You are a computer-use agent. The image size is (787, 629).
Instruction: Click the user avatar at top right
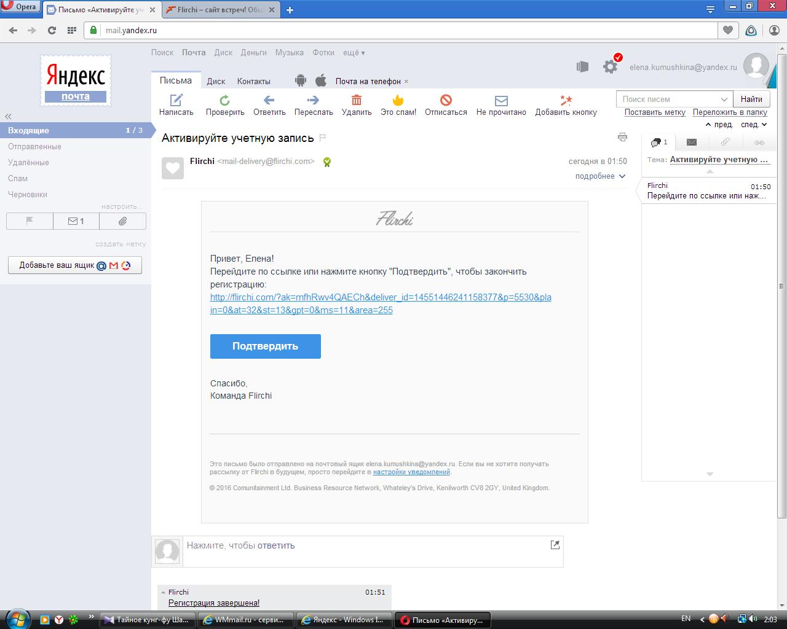point(756,66)
